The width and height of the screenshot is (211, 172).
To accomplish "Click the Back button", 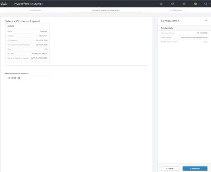I will click(x=170, y=169).
